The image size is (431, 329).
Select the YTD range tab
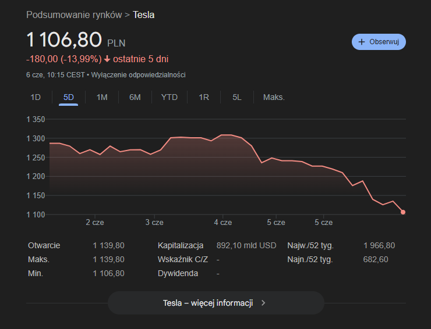(169, 97)
